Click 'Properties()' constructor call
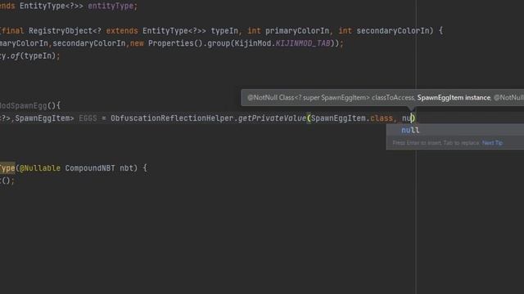Image resolution: width=524 pixels, height=294 pixels. (x=175, y=43)
